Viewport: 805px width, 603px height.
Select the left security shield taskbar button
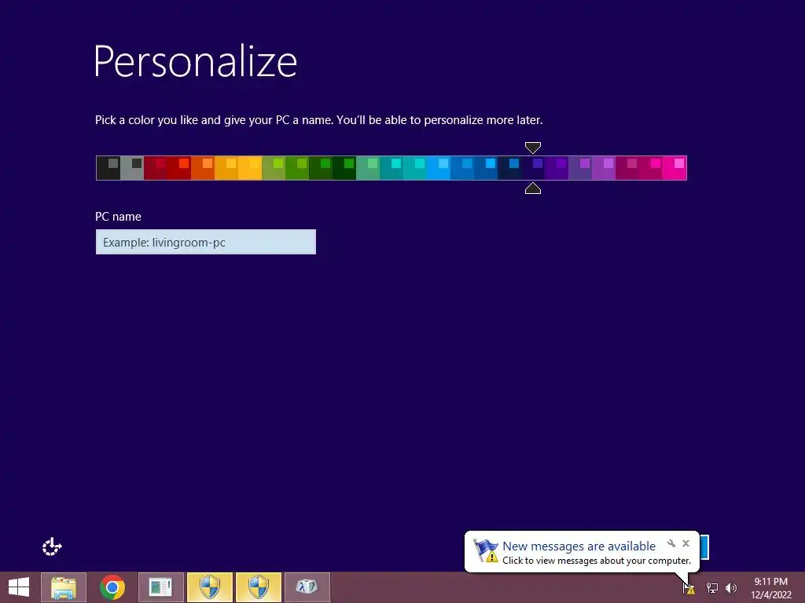(209, 587)
